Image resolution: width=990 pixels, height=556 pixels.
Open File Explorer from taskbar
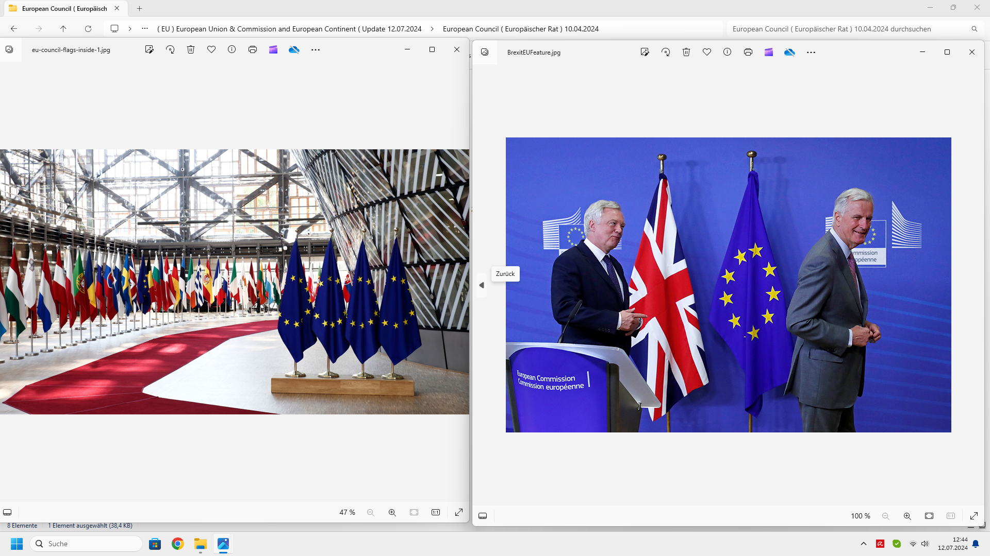point(201,544)
